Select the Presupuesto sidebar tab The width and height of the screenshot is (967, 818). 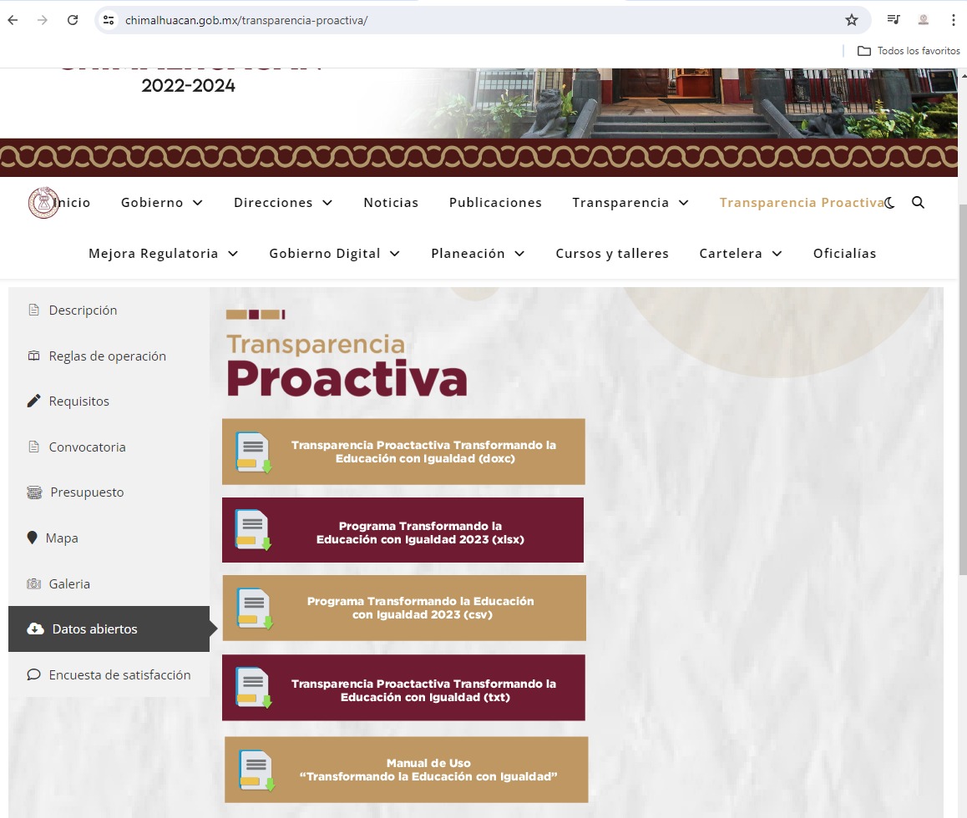pyautogui.click(x=86, y=492)
